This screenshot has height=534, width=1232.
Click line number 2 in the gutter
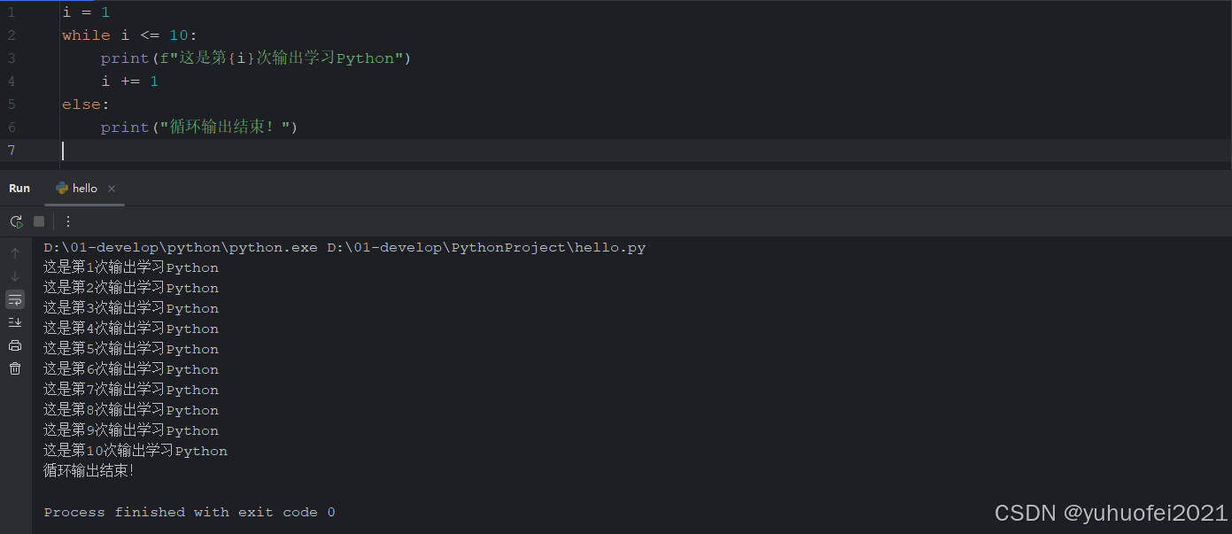(x=12, y=35)
